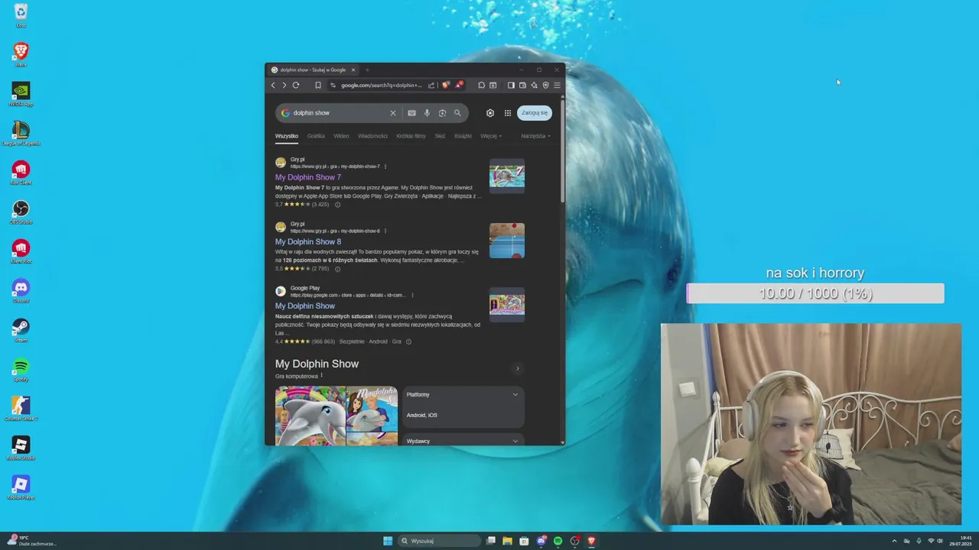The width and height of the screenshot is (979, 550).
Task: Open more options for My Dolphin Show 7 result
Action: 385,167
